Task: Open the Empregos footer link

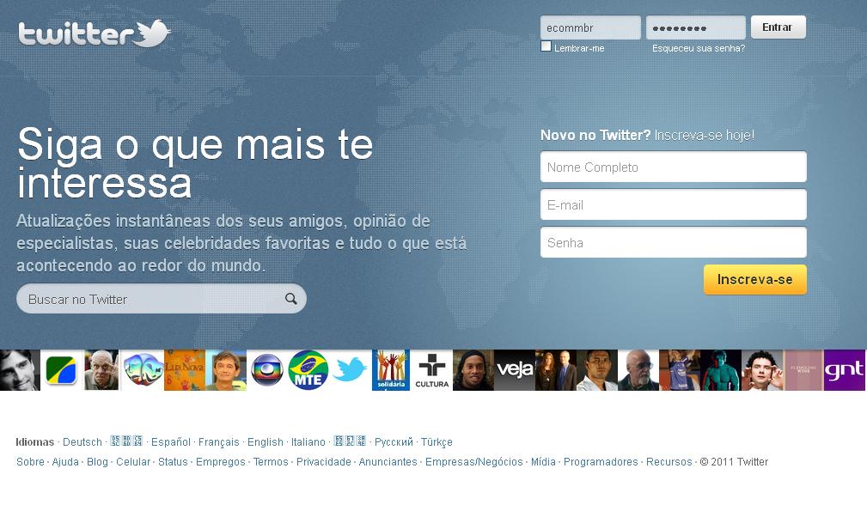Action: [221, 462]
